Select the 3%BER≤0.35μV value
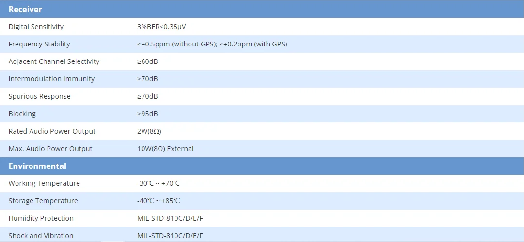The image size is (524, 242). coord(161,27)
